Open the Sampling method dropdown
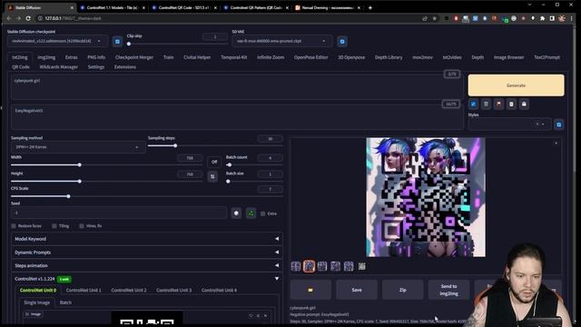Viewport: 581px width, 327px height. [78, 147]
